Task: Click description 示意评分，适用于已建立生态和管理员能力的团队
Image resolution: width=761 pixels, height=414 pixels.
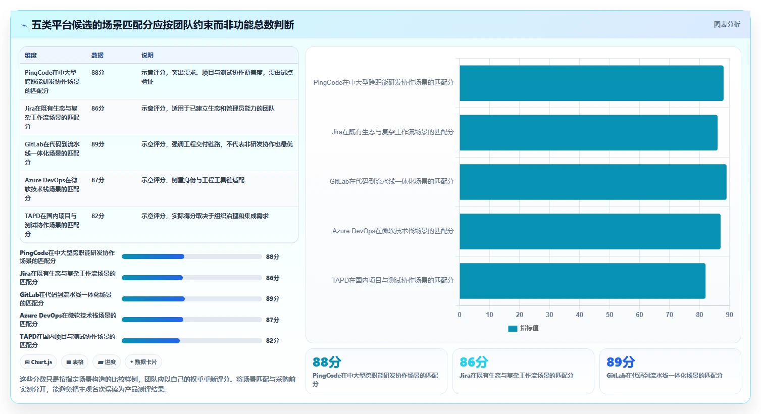Action: 208,109
